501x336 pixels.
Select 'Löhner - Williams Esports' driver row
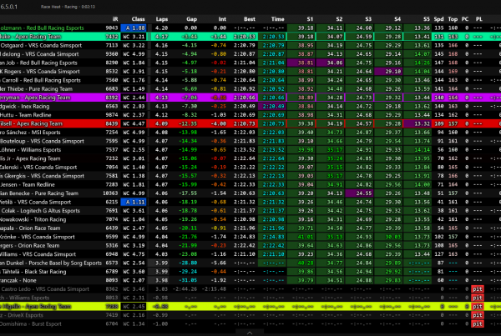pos(250,149)
